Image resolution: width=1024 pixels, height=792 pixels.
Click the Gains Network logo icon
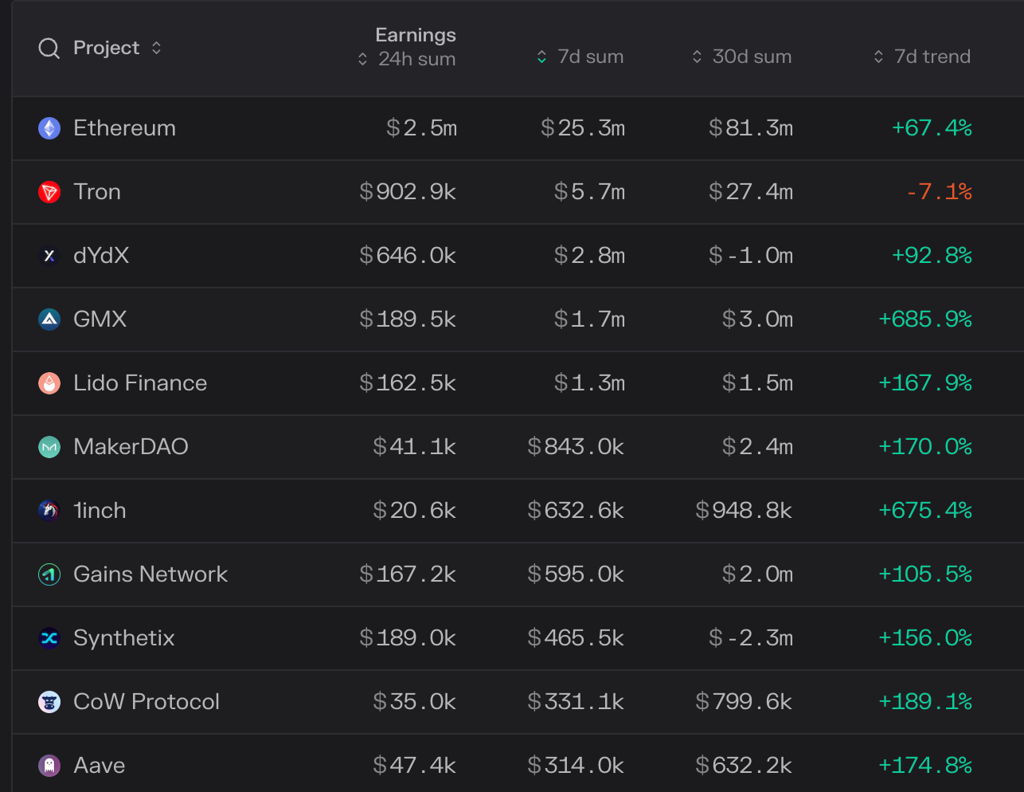[49, 574]
